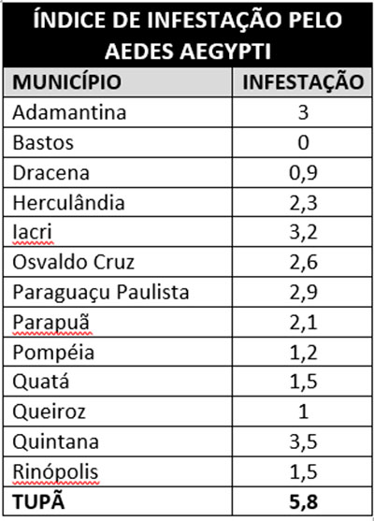Select the Pompéia value 1,2
The width and height of the screenshot is (374, 521).
click(303, 353)
